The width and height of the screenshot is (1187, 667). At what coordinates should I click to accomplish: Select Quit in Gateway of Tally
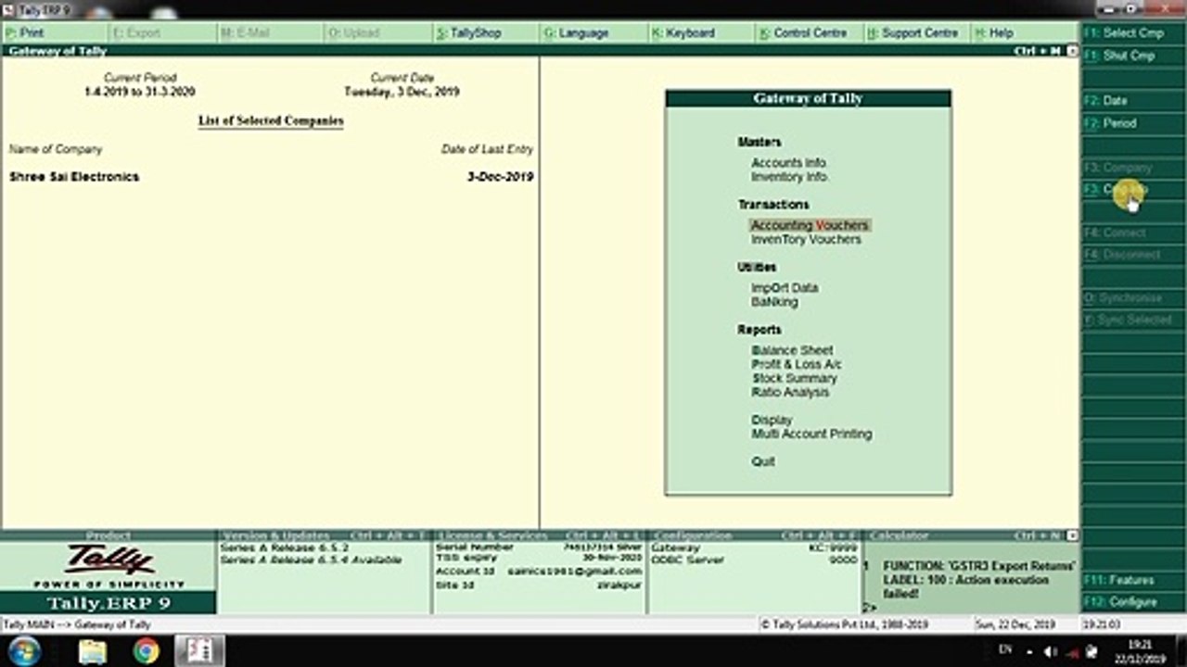coord(763,462)
